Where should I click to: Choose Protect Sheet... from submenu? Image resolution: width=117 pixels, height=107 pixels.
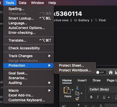click(71, 65)
